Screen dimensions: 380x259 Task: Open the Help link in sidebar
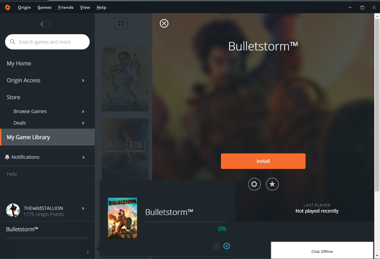click(x=12, y=174)
